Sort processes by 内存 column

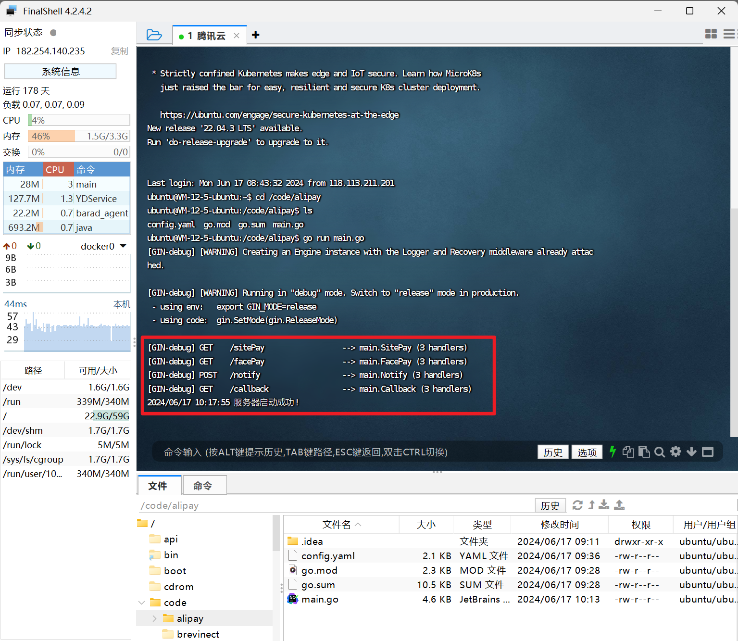pyautogui.click(x=23, y=170)
